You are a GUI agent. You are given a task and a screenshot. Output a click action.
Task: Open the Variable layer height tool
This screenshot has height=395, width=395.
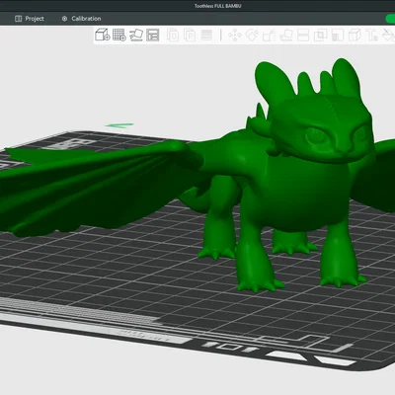pos(206,36)
